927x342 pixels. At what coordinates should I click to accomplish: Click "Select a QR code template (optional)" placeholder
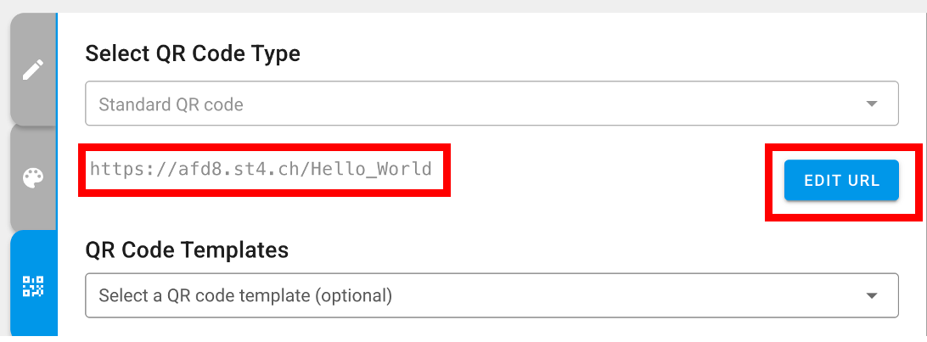[245, 296]
